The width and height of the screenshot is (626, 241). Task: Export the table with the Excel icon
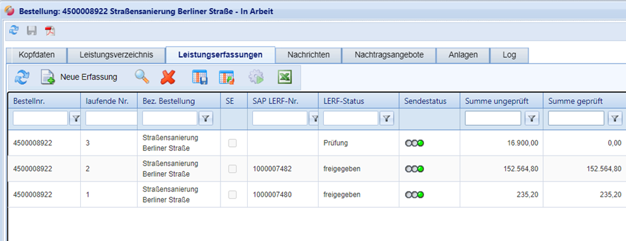click(x=285, y=77)
